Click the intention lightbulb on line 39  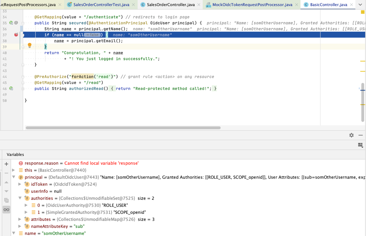(x=30, y=45)
